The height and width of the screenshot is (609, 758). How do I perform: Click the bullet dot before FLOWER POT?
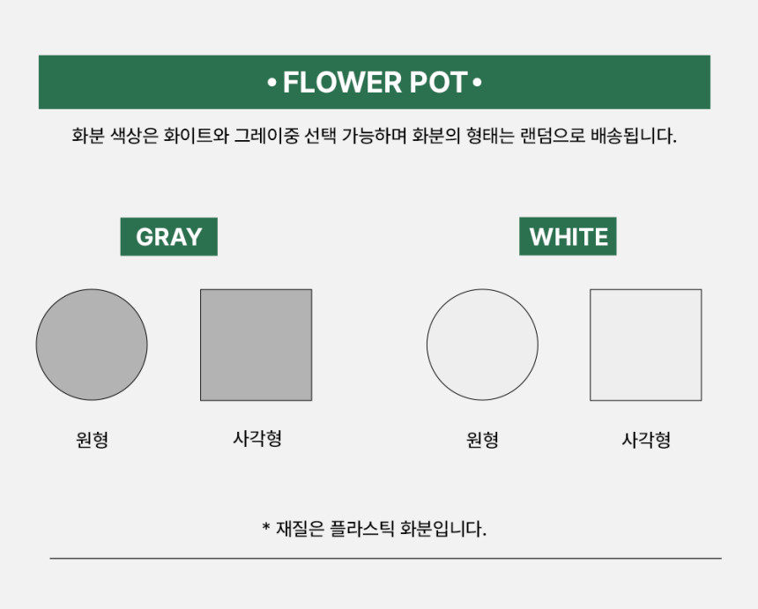(x=272, y=83)
